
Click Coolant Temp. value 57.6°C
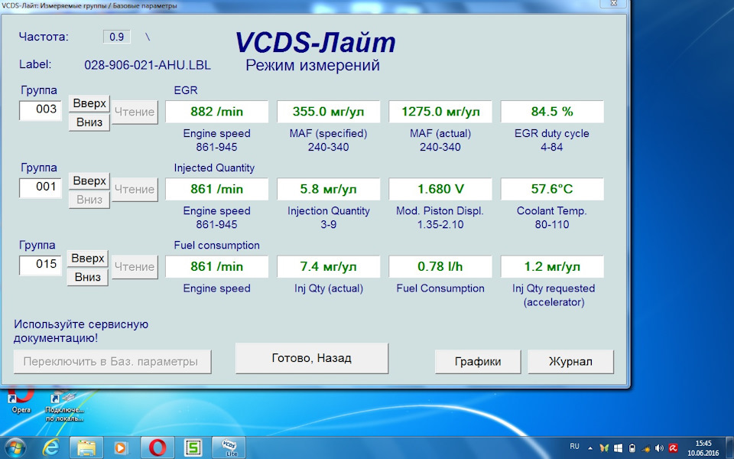552,189
